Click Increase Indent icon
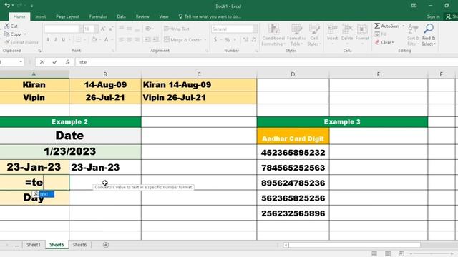This screenshot has height=257, width=458. point(156,39)
